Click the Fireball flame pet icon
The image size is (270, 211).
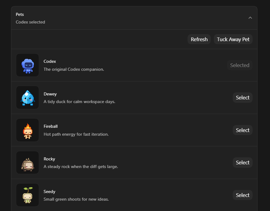(27, 130)
